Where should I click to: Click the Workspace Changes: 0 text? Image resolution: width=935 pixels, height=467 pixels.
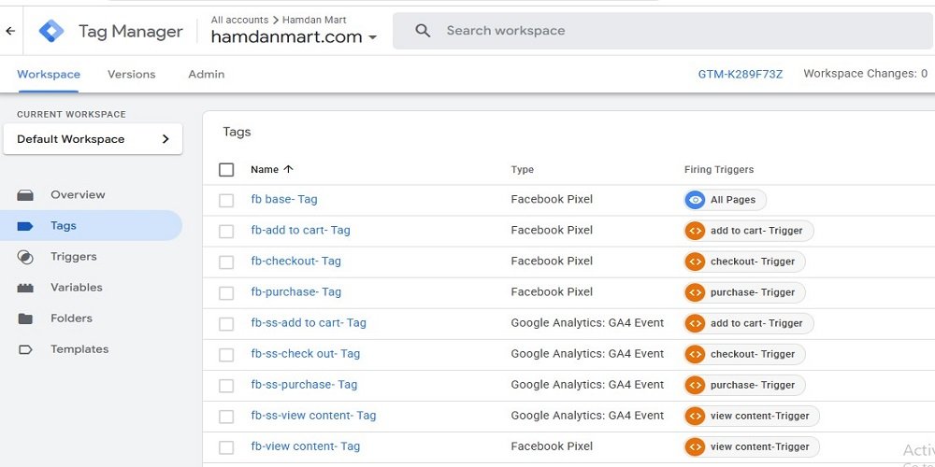[x=865, y=74]
